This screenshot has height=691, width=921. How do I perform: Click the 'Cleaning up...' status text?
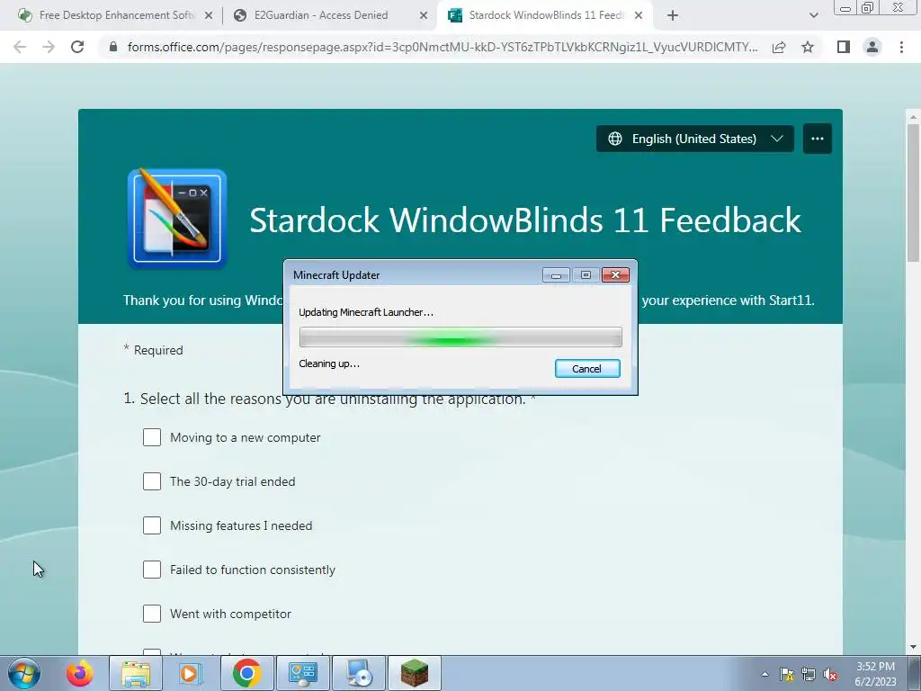[x=329, y=363]
